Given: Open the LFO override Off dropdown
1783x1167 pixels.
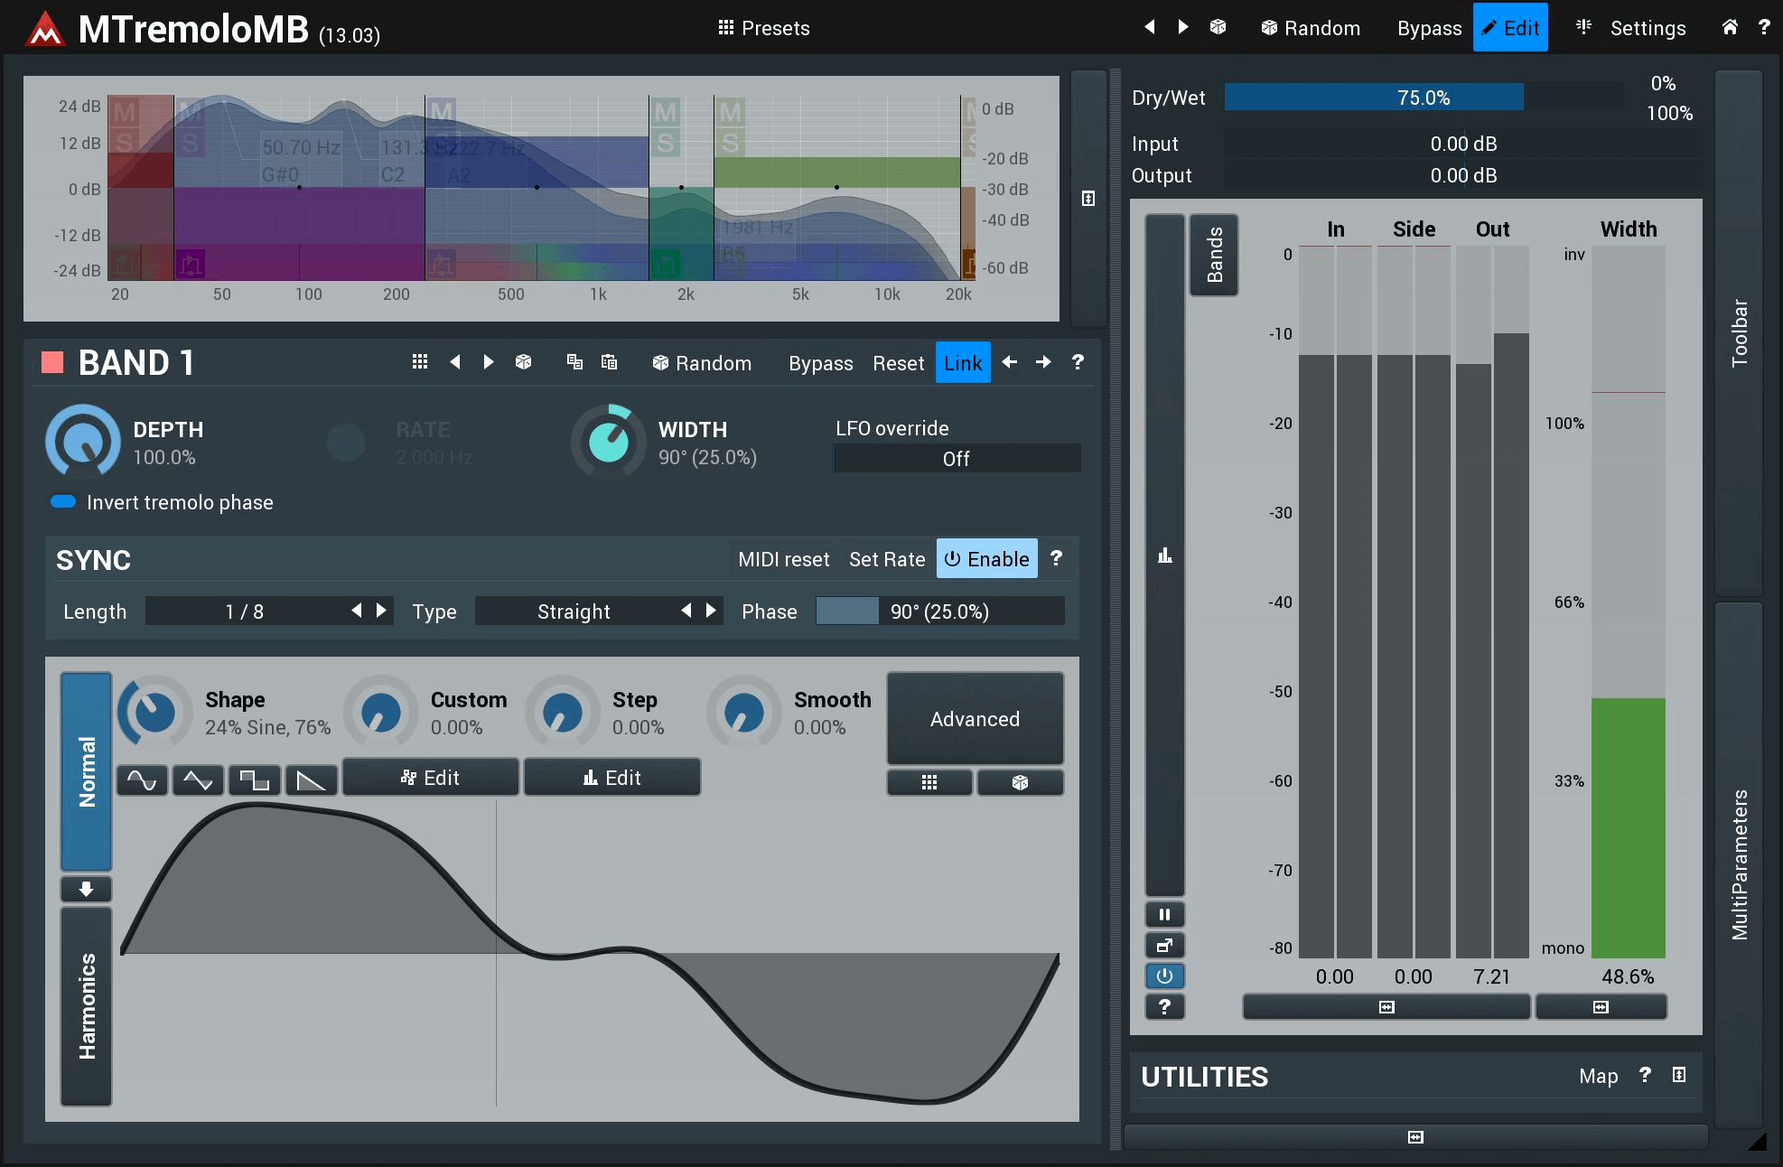Looking at the screenshot, I should tap(956, 459).
